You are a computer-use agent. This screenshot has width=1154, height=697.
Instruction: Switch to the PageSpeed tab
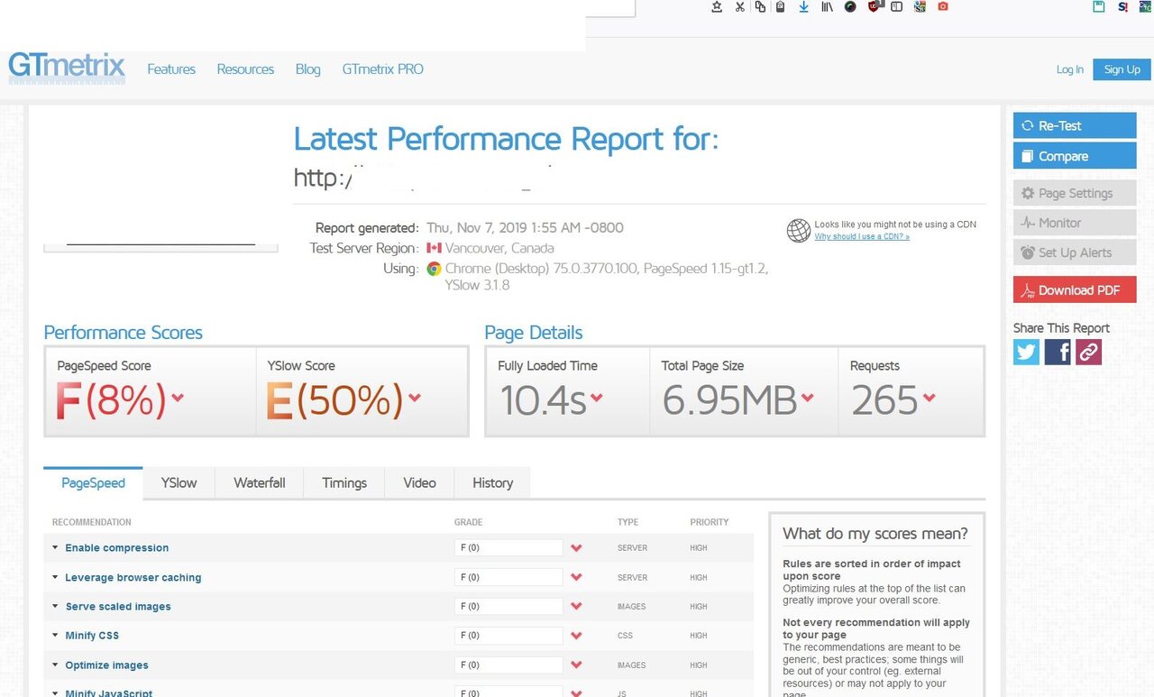coord(93,482)
